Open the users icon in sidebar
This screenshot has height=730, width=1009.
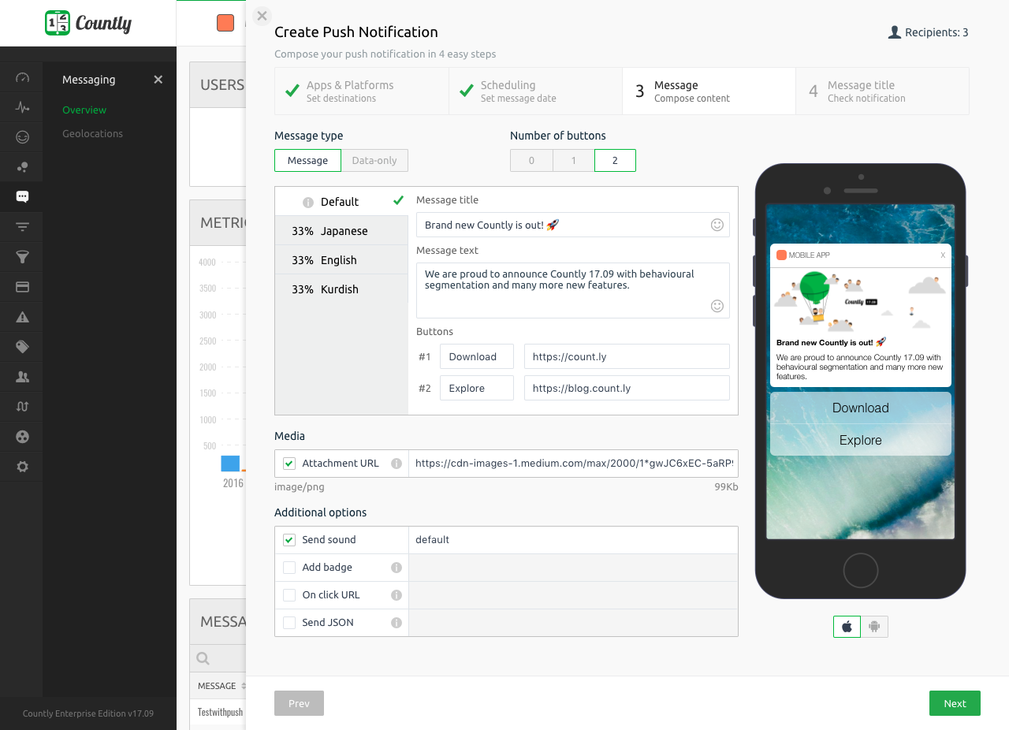pyautogui.click(x=22, y=377)
